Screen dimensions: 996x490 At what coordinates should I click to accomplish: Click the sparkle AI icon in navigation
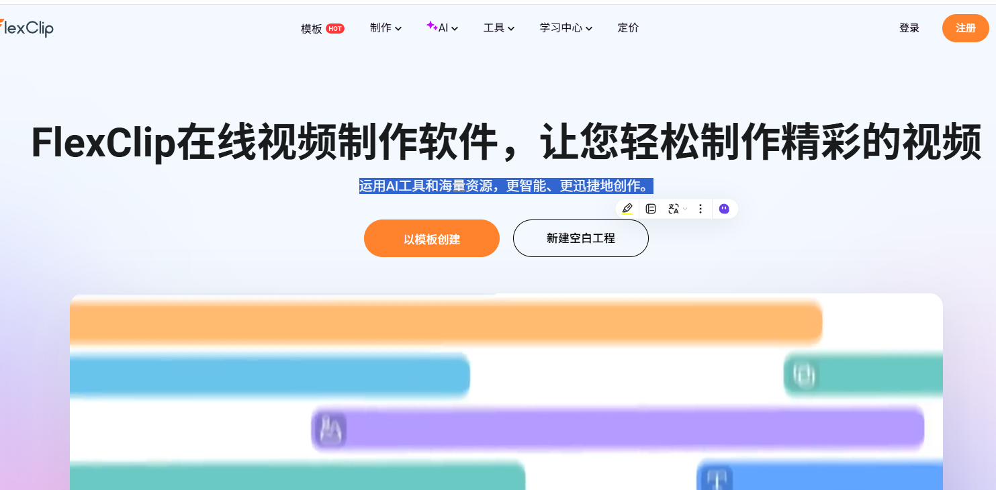point(432,26)
